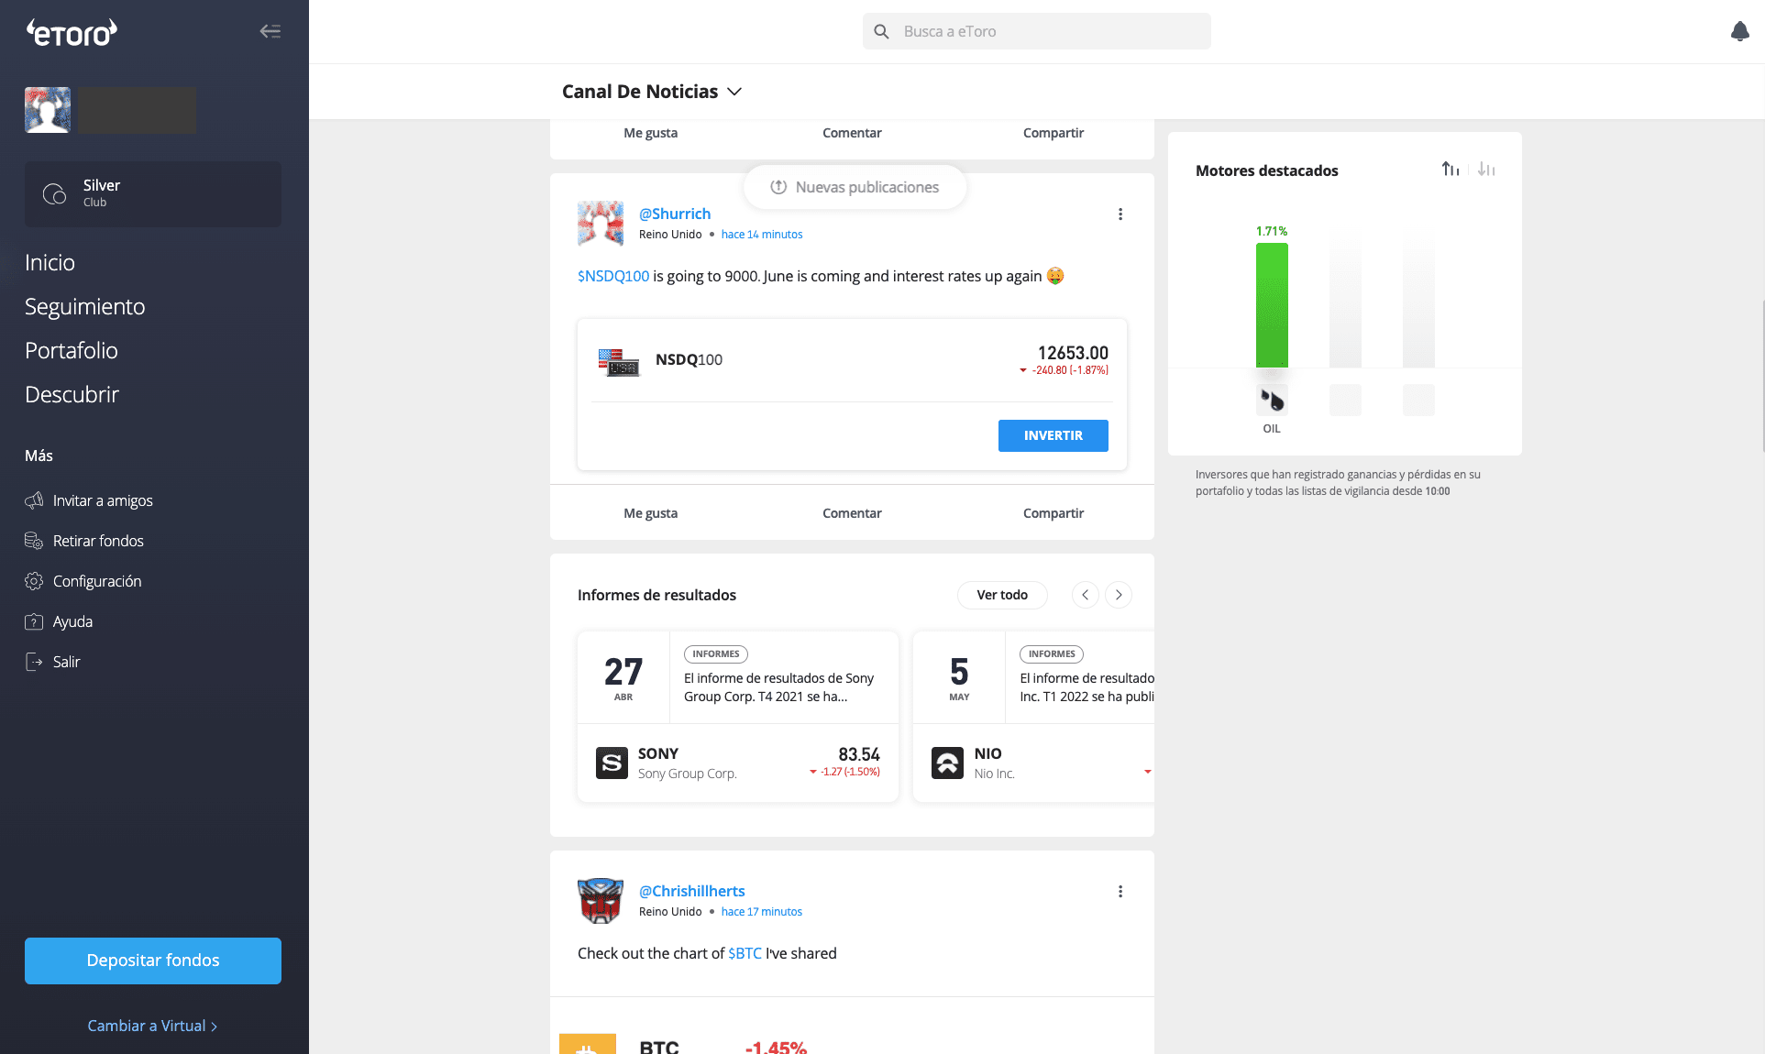Click the Nuevas publicaciones refresh icon
This screenshot has height=1054, width=1765.
pos(778,187)
